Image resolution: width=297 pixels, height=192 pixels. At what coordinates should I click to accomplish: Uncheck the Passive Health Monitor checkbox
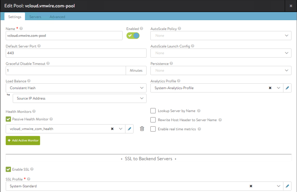[x=8, y=119]
